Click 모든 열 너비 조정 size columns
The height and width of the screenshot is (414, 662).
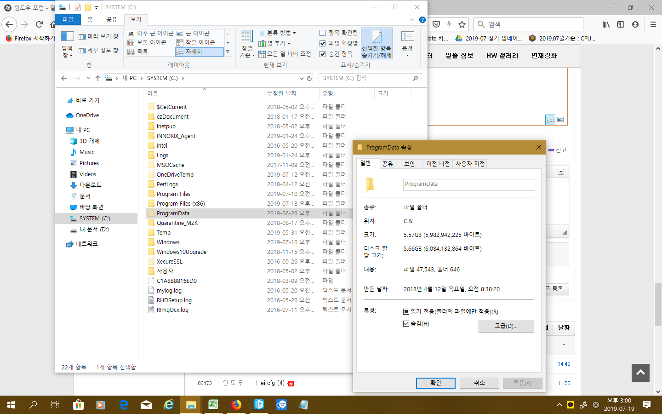click(x=285, y=54)
